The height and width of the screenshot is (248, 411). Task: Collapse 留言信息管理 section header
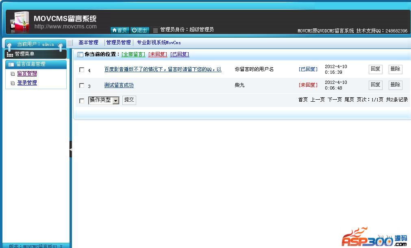[x=36, y=64]
